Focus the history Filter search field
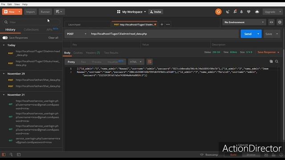The image size is (285, 160). (x=31, y=22)
